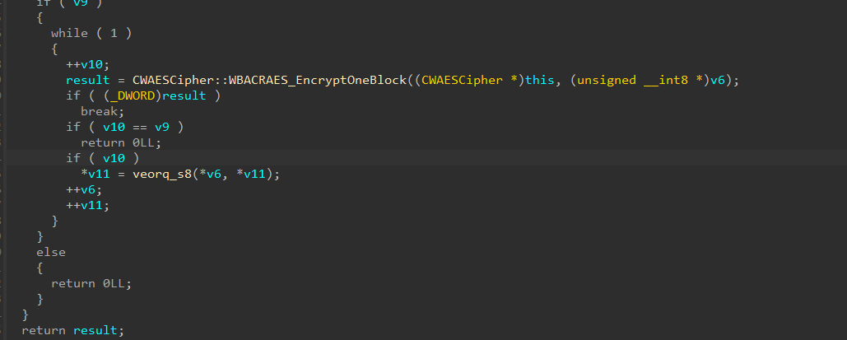This screenshot has height=340, width=847.
Task: Click the 'this' argument
Action: click(540, 80)
